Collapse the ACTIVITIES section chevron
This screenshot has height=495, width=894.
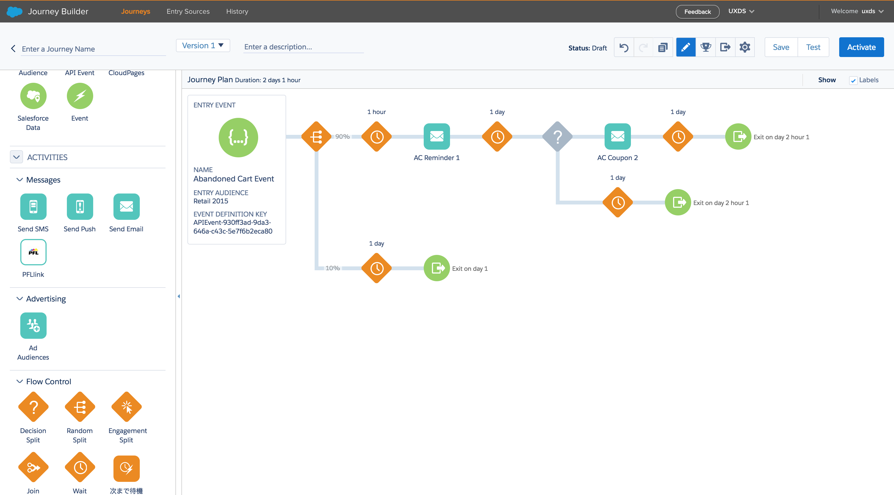[x=16, y=157]
